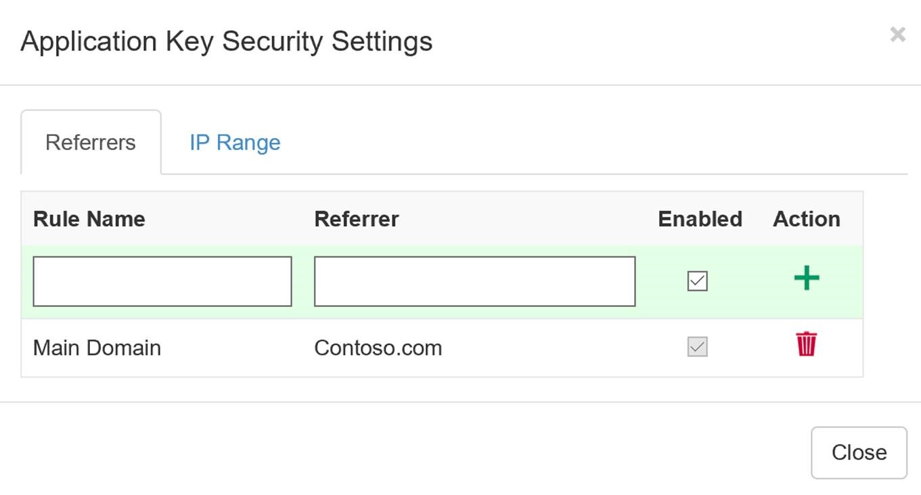Click the Application Key Security Settings title
Screen dimensions: 921x495
(x=227, y=41)
